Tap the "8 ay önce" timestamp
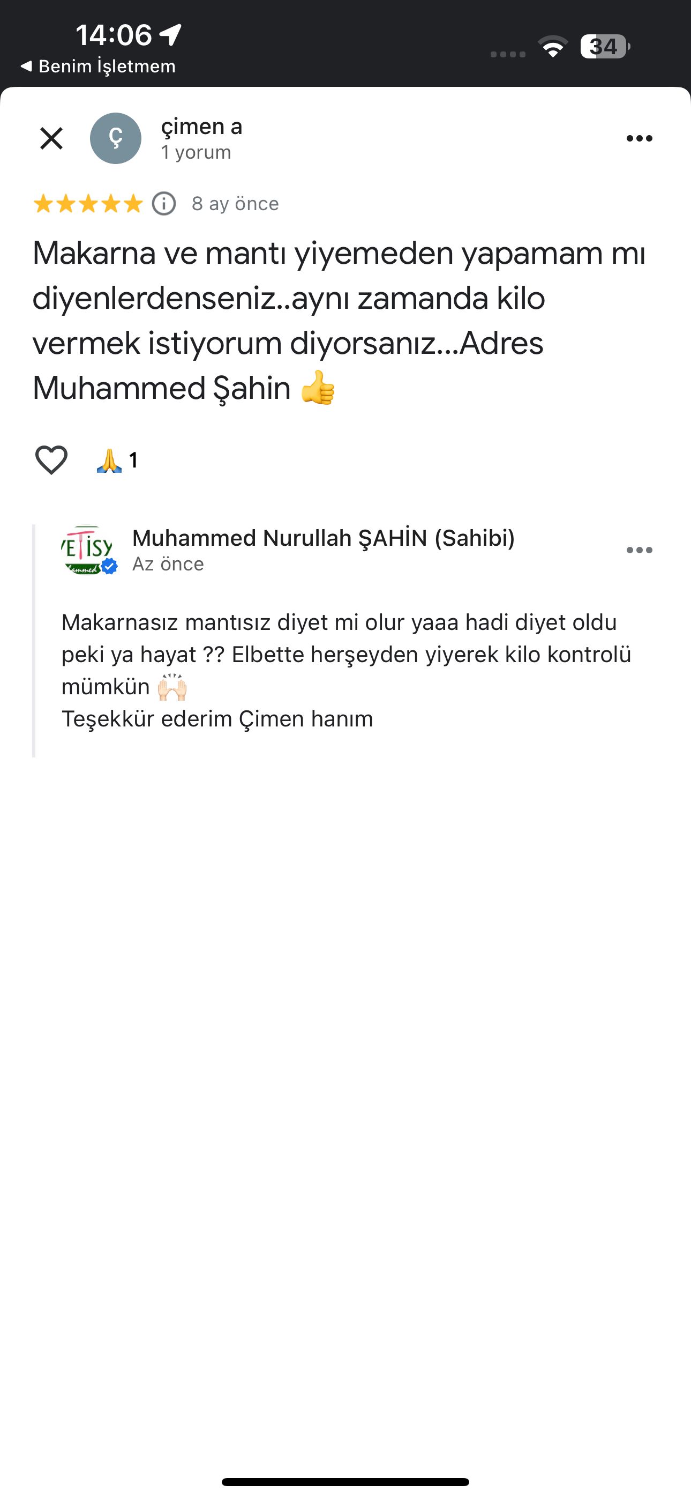 coord(235,204)
